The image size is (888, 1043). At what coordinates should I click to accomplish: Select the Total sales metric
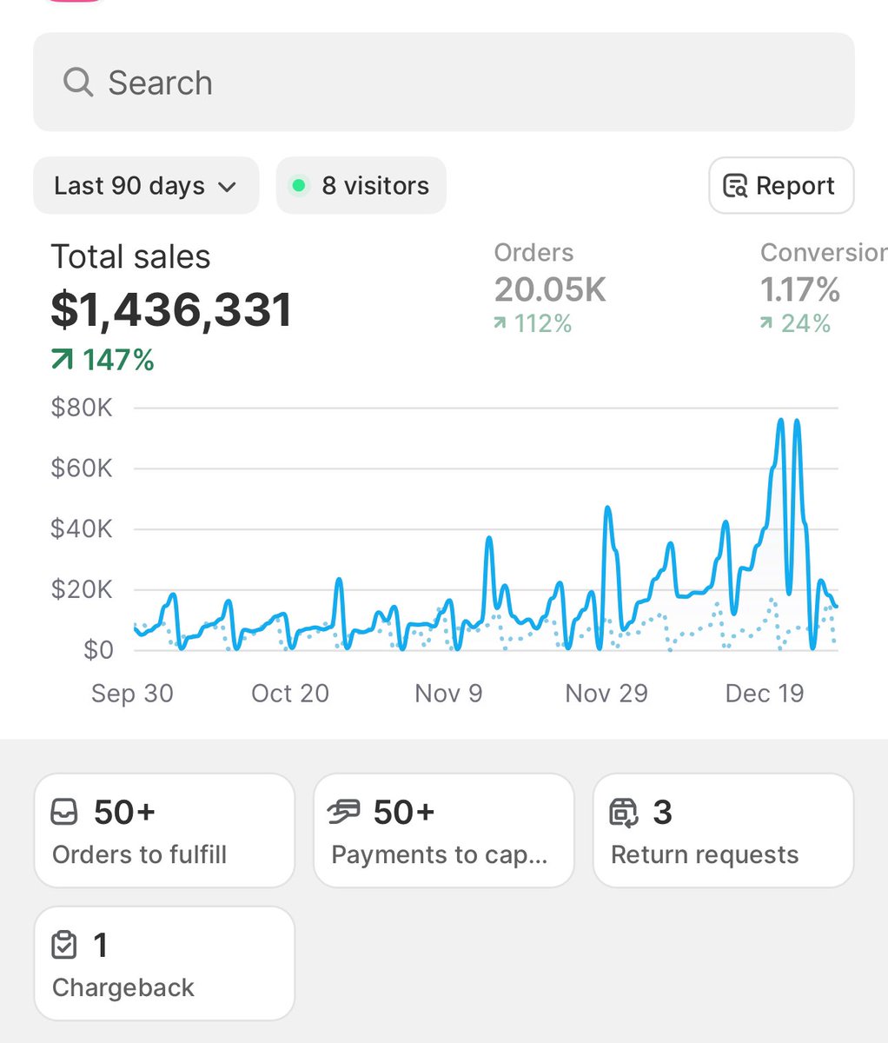[x=130, y=257]
